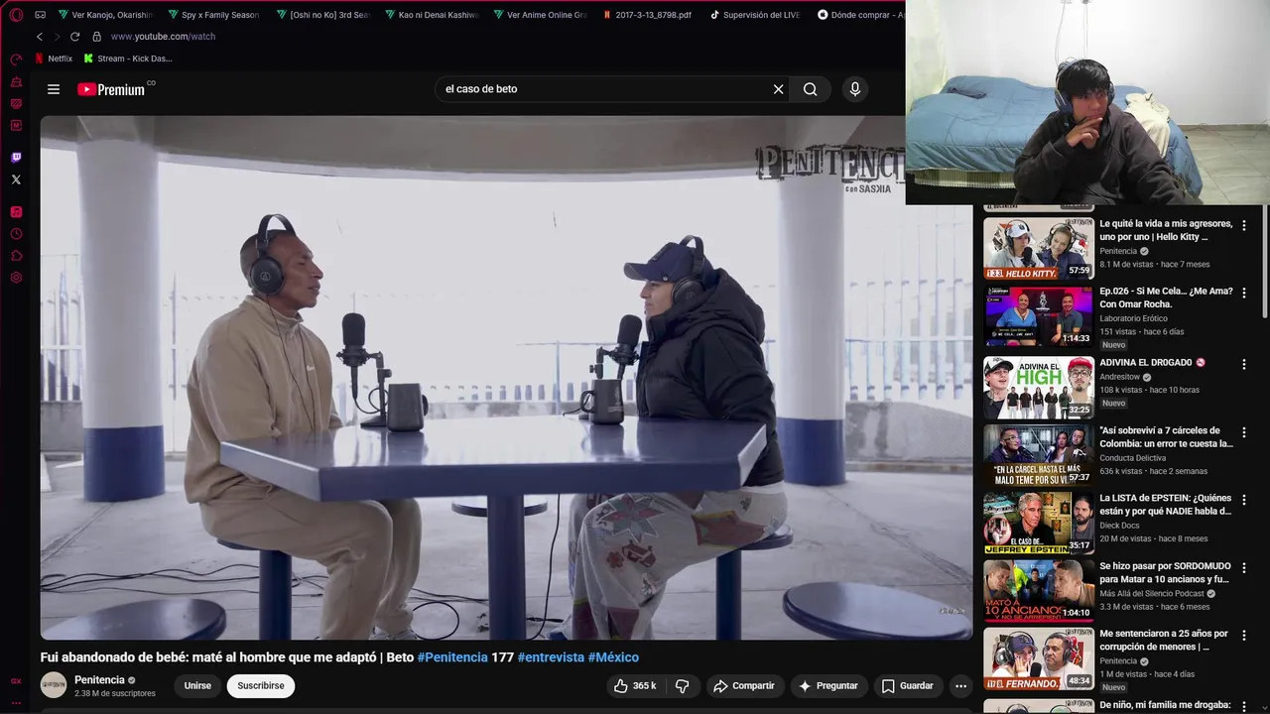Open options for Ep.026 Omar Rocha video
The height and width of the screenshot is (714, 1270).
(1244, 294)
